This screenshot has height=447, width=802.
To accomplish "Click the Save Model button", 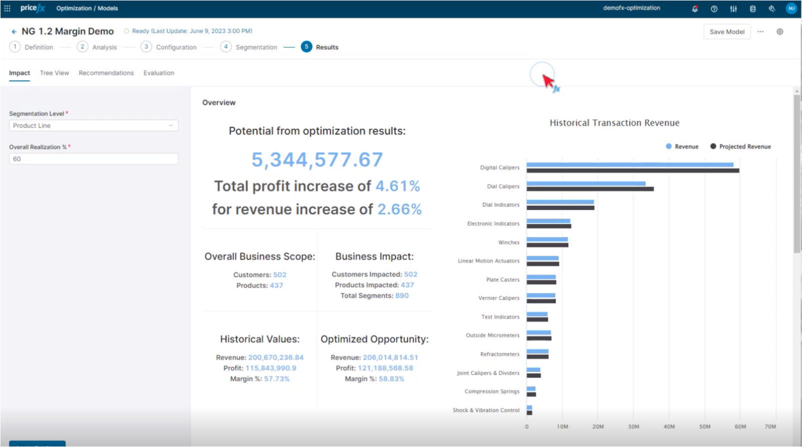I will click(x=726, y=31).
